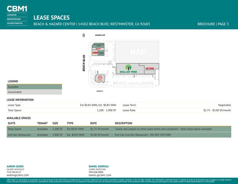
Task: Click the TENANT column header
Action: pyautogui.click(x=42, y=123)
